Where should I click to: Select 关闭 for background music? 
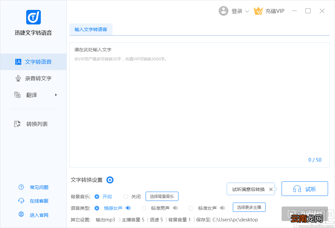[x=126, y=197]
